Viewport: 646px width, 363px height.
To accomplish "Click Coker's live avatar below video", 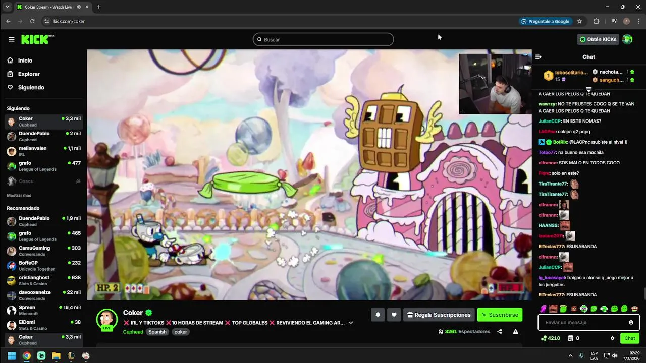I will tap(106, 320).
